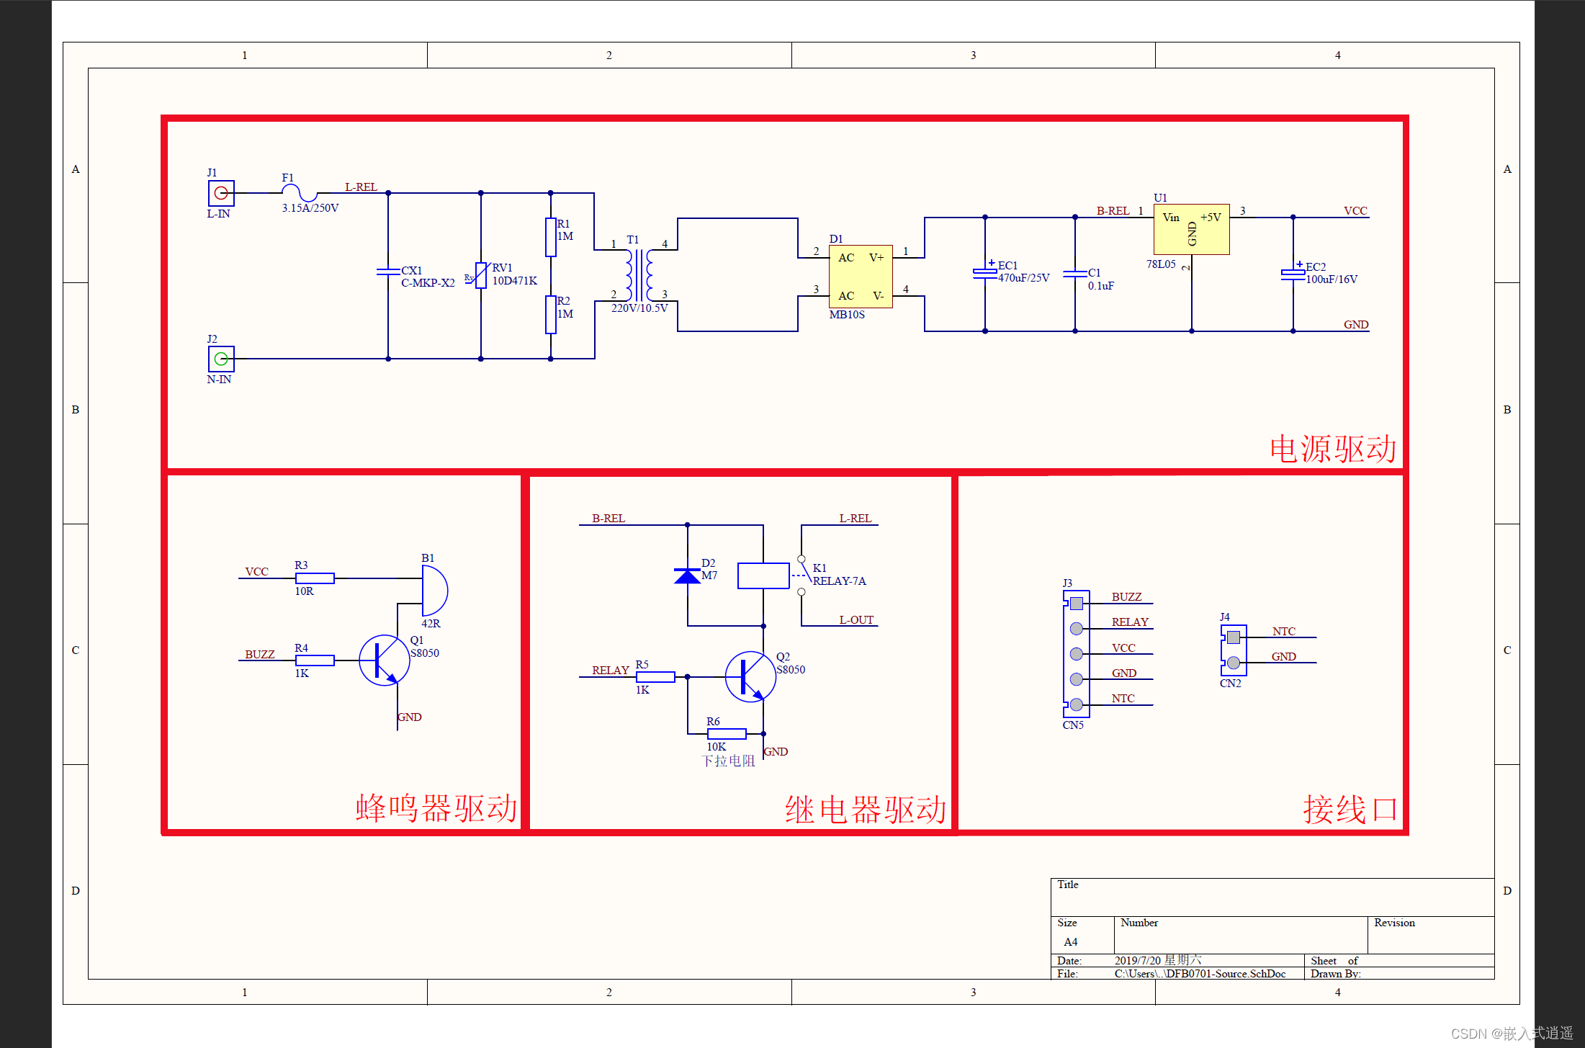Click the NTC net label on J4
Screen dimensions: 1585x1048
point(1283,632)
